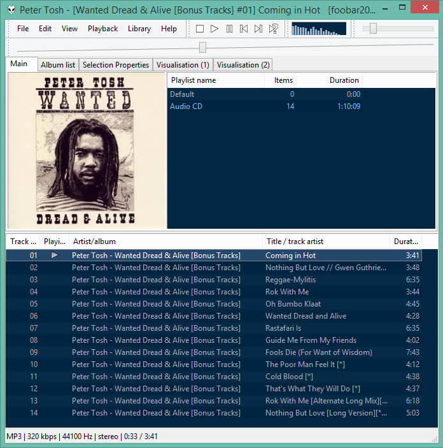Click the resize grip in status bar corner
This screenshot has height=448, width=443.
pyautogui.click(x=435, y=439)
